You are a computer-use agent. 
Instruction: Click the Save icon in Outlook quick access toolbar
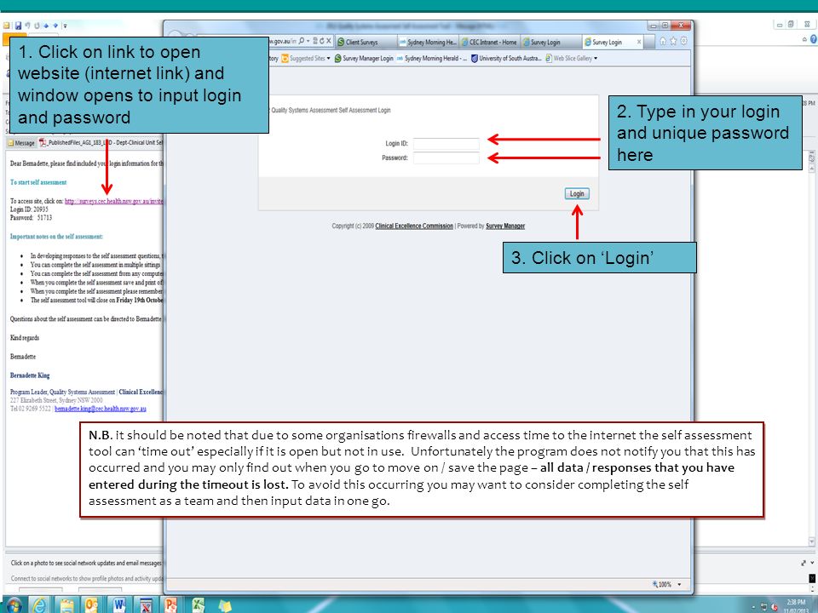pos(18,25)
